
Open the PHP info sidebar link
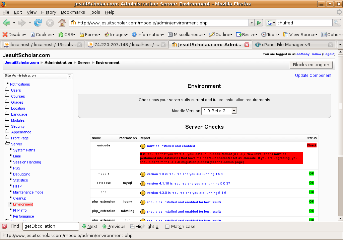(x=20, y=210)
